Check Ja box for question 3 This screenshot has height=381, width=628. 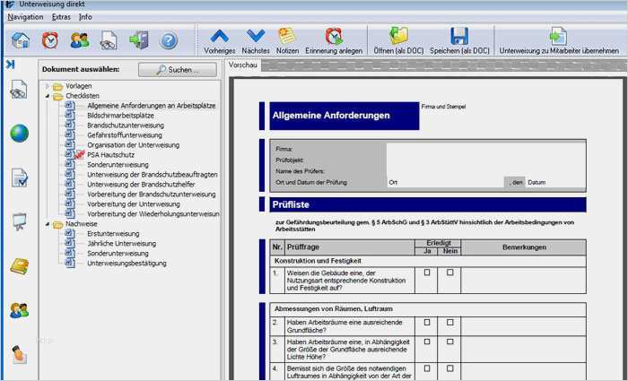point(427,342)
